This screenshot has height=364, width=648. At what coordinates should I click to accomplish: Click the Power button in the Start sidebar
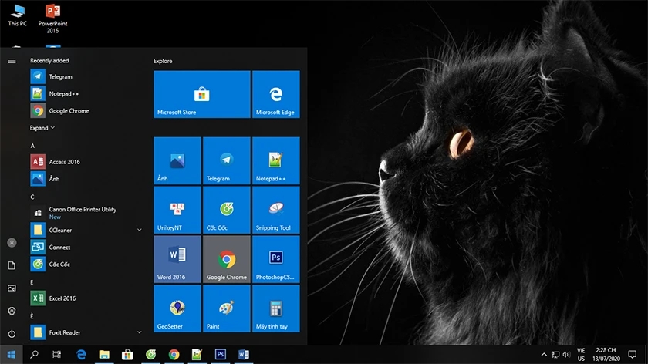click(x=12, y=333)
